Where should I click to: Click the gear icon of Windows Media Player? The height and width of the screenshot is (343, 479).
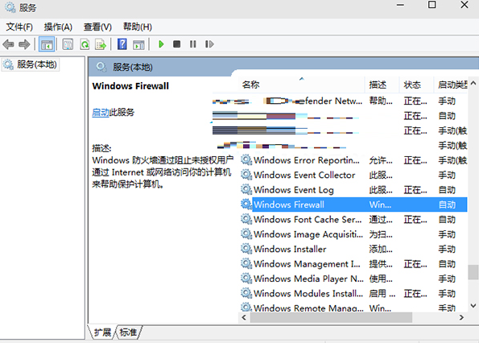(246, 279)
